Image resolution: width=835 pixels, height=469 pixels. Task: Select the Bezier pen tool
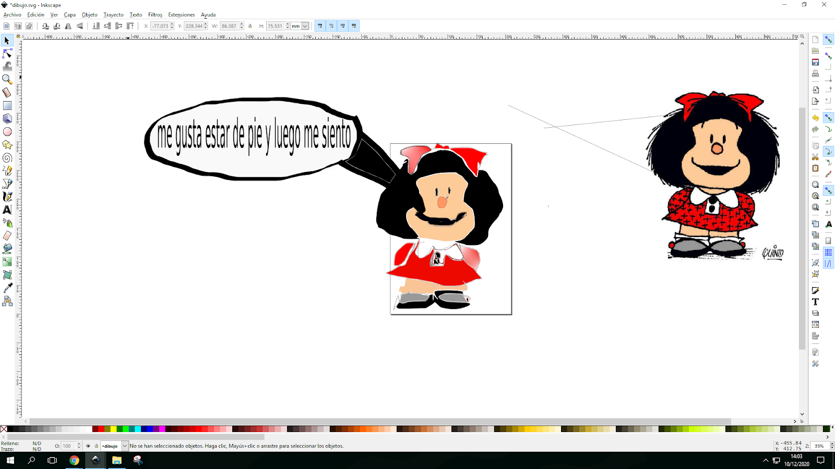[7, 184]
